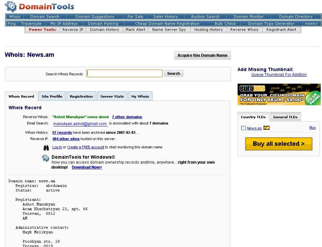The width and height of the screenshot is (322, 247).
Task: Expand the more> navigation menu
Action: pos(311,24)
